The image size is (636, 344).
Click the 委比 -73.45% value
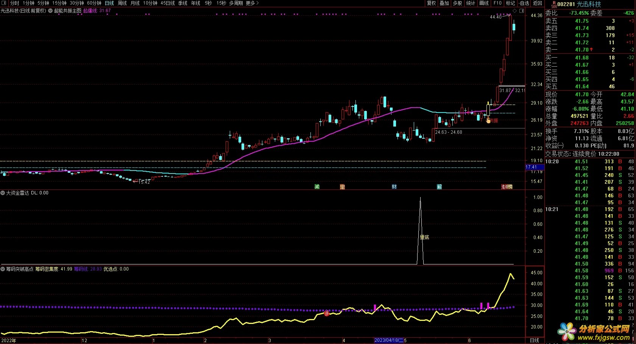click(579, 13)
